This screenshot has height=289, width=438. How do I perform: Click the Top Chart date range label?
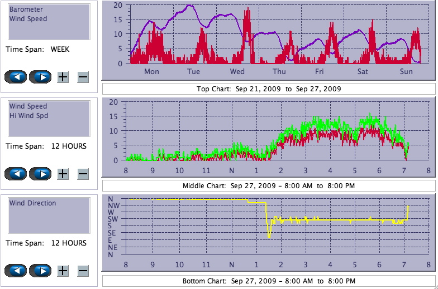(268, 89)
